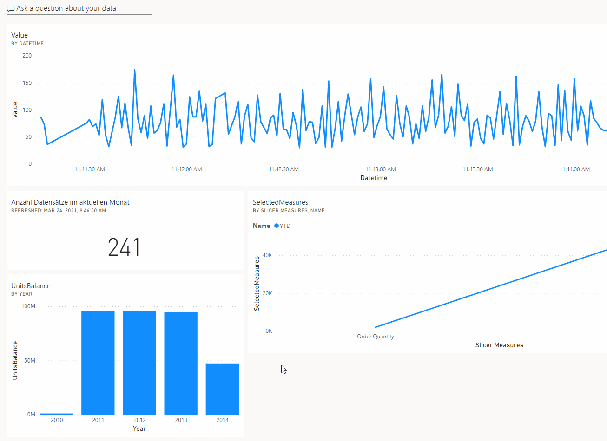Click the card value 241
The image size is (607, 441).
pyautogui.click(x=124, y=247)
